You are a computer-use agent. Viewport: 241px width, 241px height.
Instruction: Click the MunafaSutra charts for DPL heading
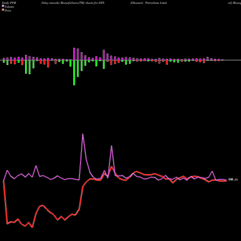click(x=73, y=3)
